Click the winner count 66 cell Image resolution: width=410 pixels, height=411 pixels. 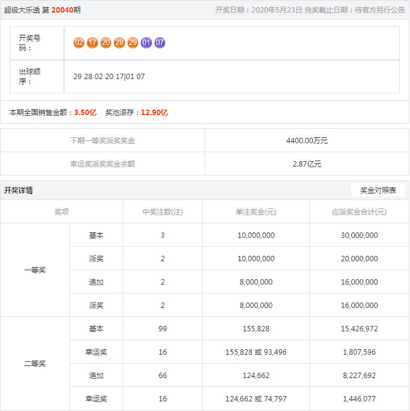[163, 375]
